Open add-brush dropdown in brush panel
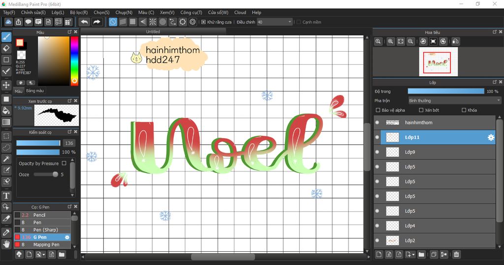 click(x=44, y=255)
